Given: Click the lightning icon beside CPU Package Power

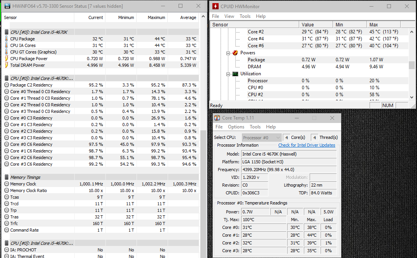Looking at the screenshot, I should point(7,59).
